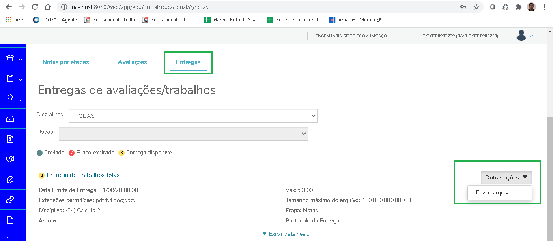Reload the current page

(35, 7)
